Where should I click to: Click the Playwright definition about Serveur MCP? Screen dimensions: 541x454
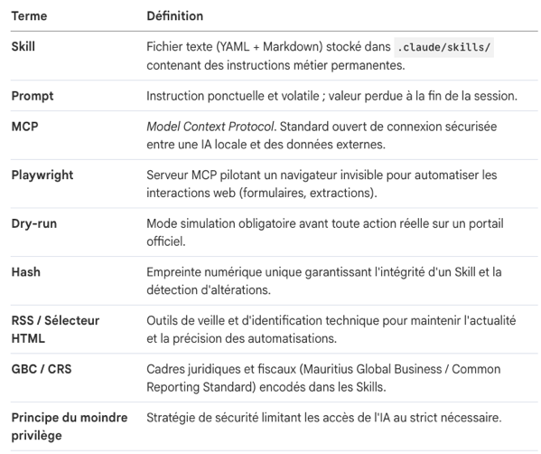322,184
